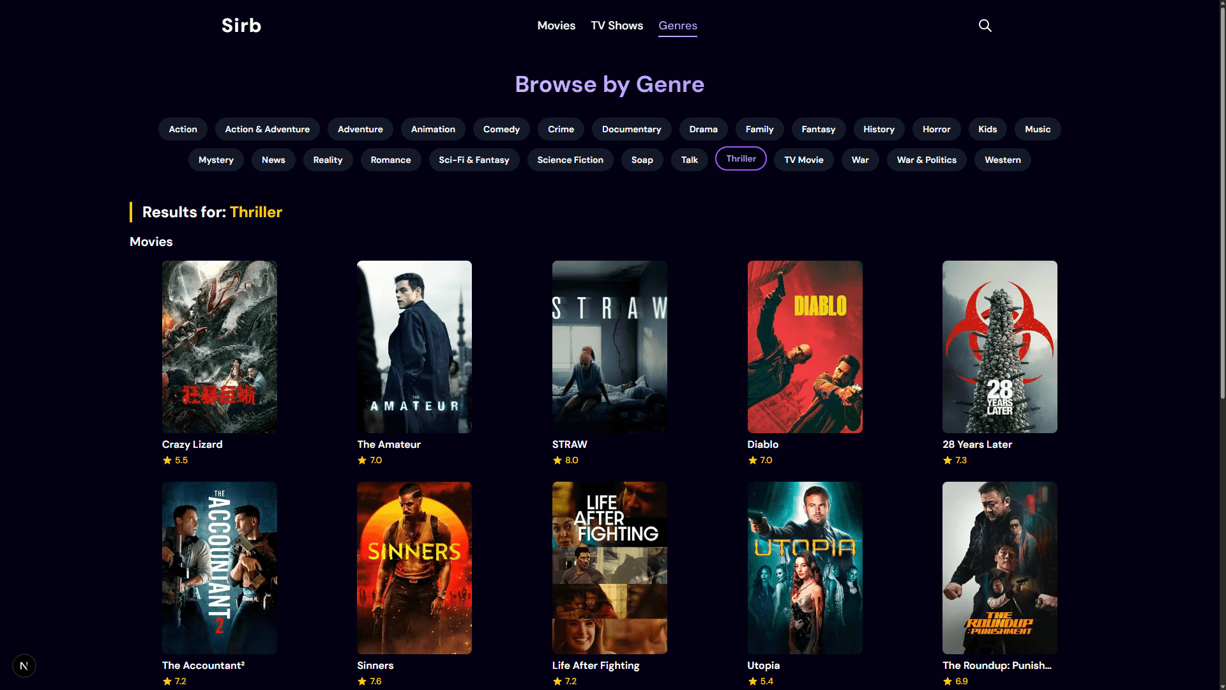Click the Sinners title text
Screen dimensions: 1226x690
(x=375, y=666)
